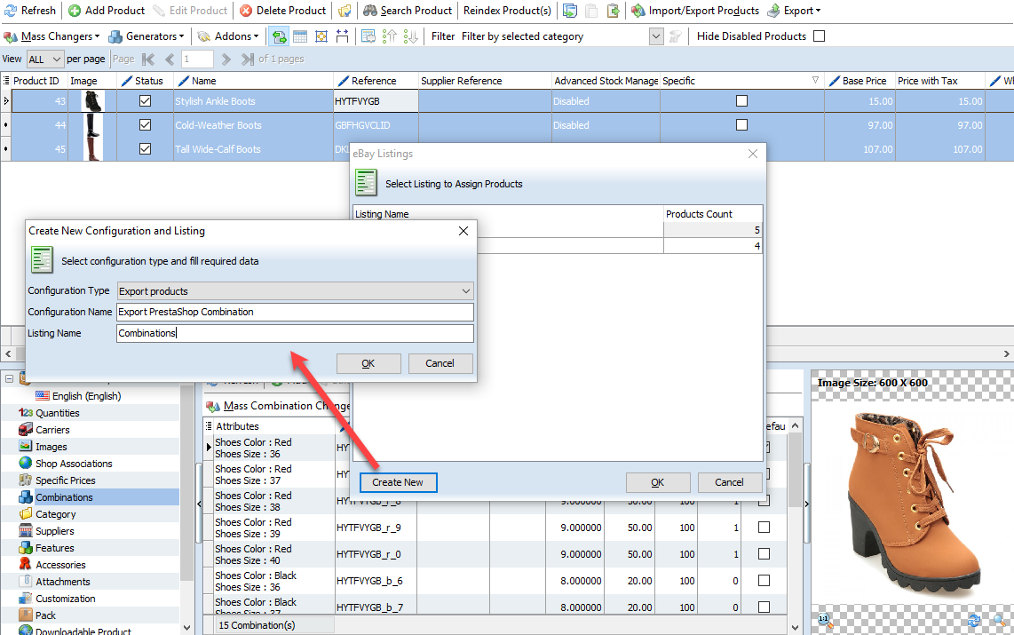The height and width of the screenshot is (635, 1014).
Task: Expand the Mass Changers dropdown menu
Action: click(51, 36)
